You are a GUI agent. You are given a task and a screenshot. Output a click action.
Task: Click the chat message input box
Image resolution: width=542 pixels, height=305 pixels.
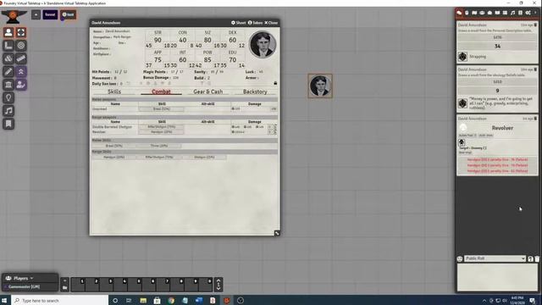(497, 277)
